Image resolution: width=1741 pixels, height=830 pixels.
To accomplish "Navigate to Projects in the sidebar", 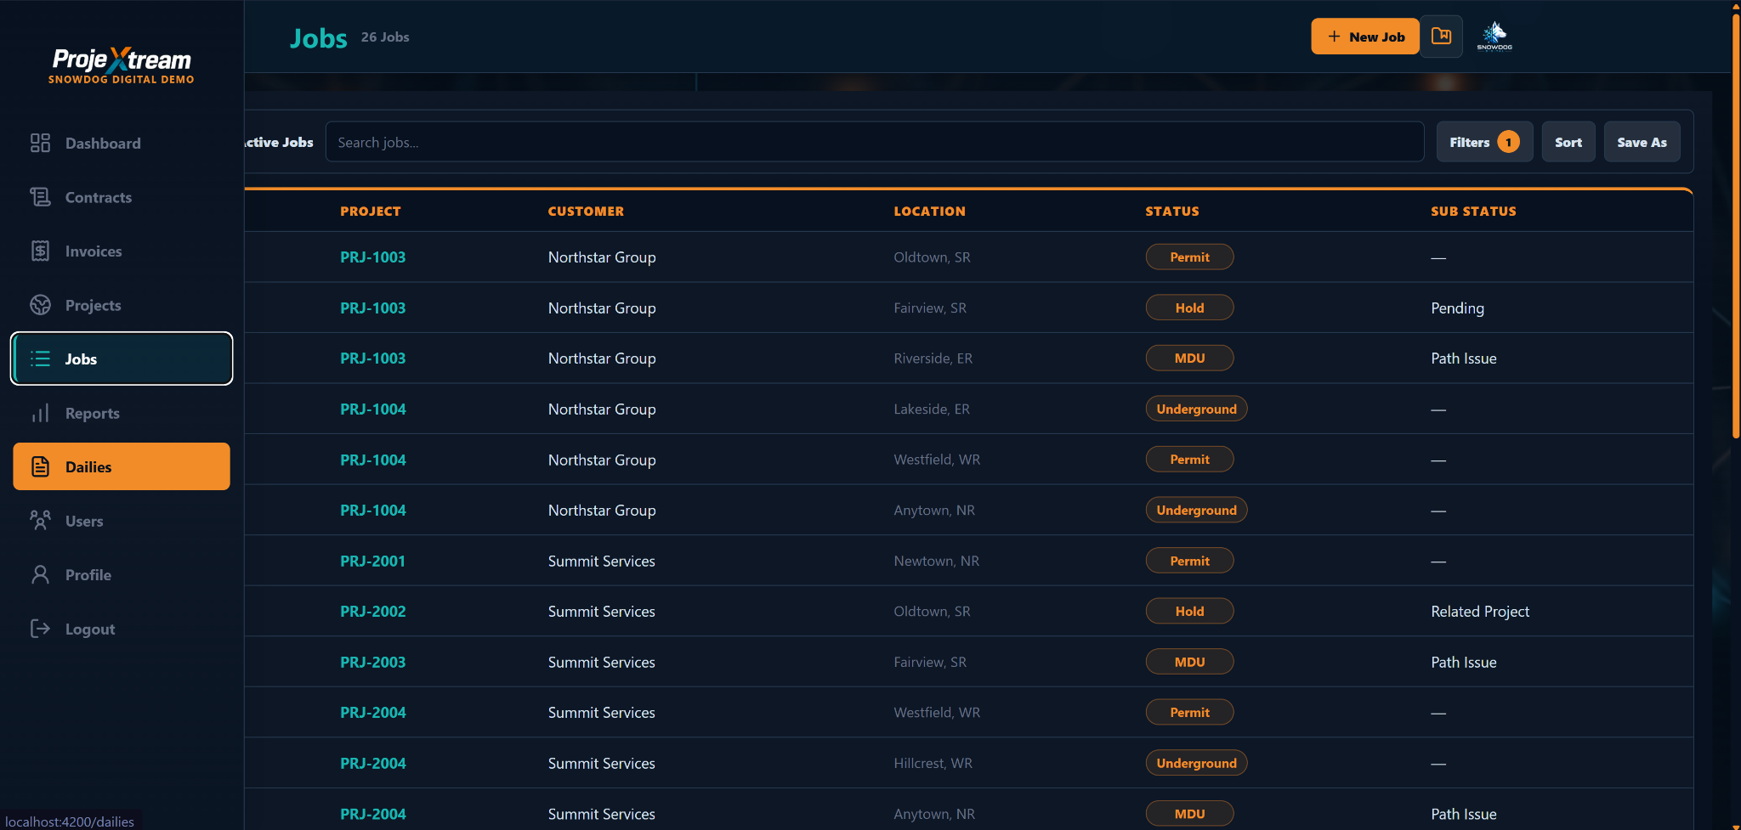I will (122, 305).
